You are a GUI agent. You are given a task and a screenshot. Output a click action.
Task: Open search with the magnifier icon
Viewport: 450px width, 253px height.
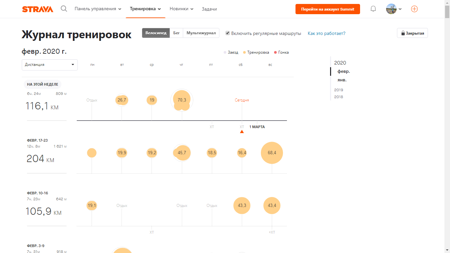coord(64,9)
